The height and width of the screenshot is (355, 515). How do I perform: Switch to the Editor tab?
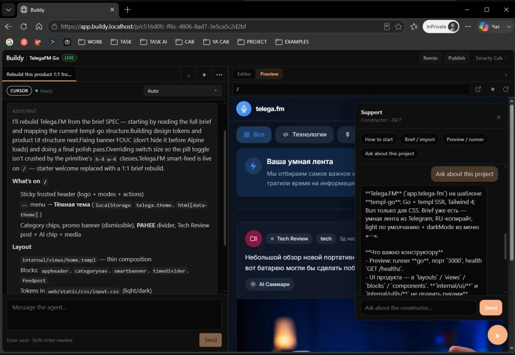coord(244,74)
